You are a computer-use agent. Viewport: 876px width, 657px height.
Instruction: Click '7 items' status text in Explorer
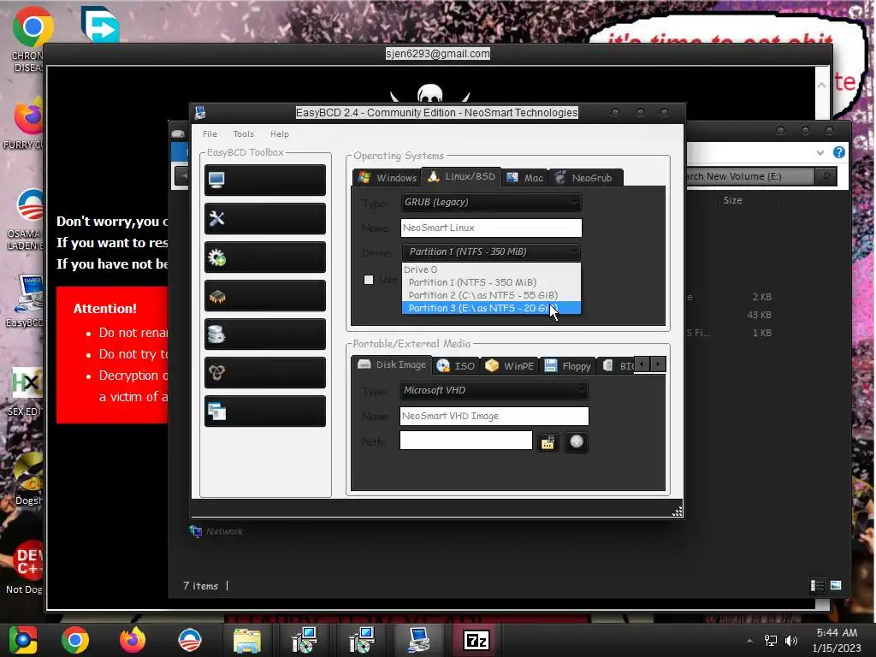click(x=200, y=586)
